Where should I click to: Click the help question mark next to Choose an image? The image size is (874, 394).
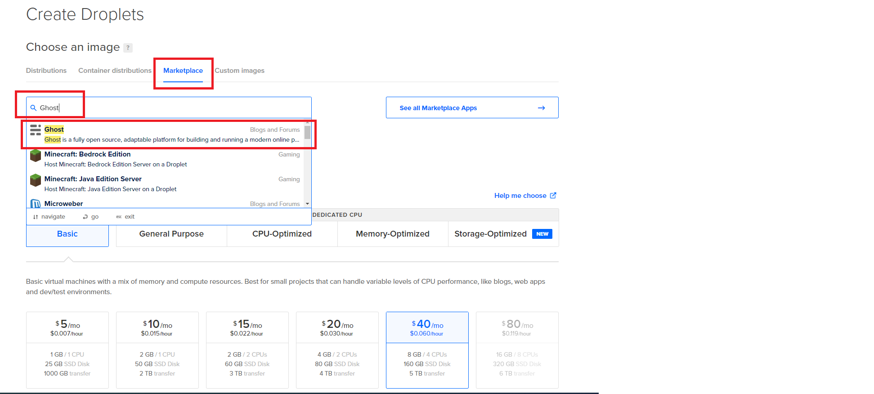128,48
